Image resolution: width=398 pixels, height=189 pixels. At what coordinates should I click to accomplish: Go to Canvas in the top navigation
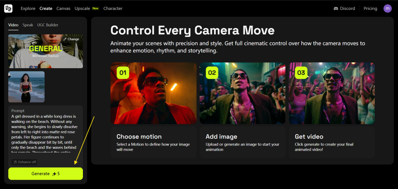(63, 8)
